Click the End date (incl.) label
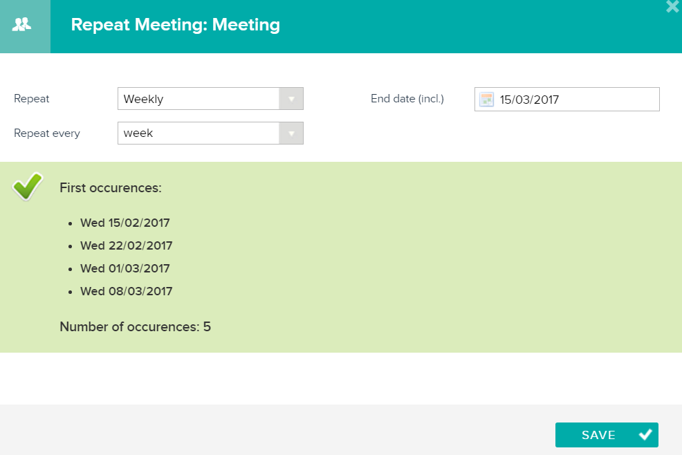The width and height of the screenshot is (682, 455). [407, 99]
